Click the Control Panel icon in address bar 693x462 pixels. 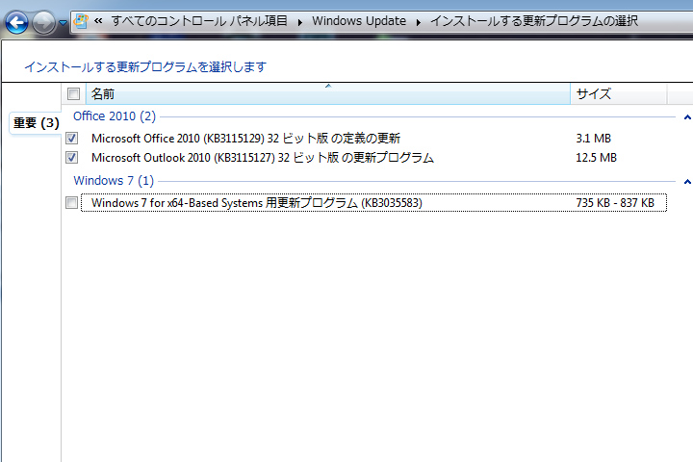point(81,21)
